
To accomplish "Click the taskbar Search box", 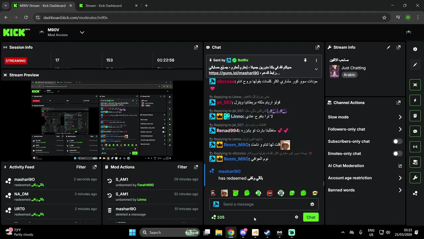I will pos(169,232).
